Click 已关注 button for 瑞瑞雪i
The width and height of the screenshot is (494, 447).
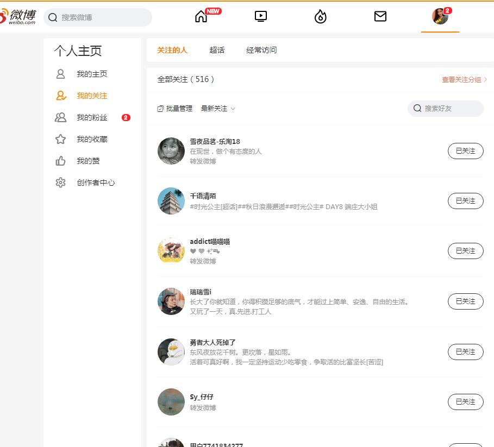click(465, 301)
